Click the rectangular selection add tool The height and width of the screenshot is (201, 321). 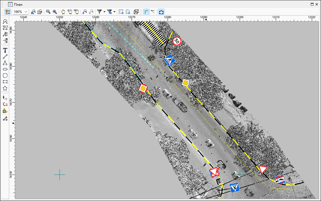click(121, 12)
